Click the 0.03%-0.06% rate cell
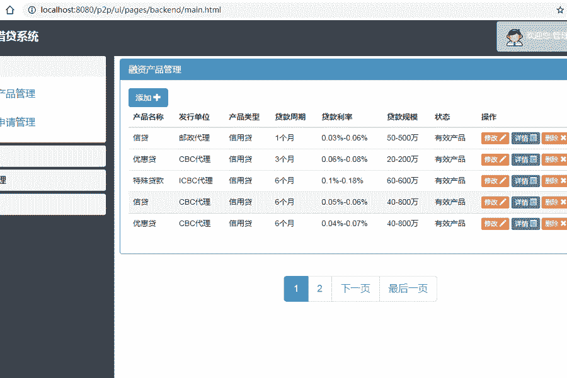567x378 pixels. [x=344, y=138]
